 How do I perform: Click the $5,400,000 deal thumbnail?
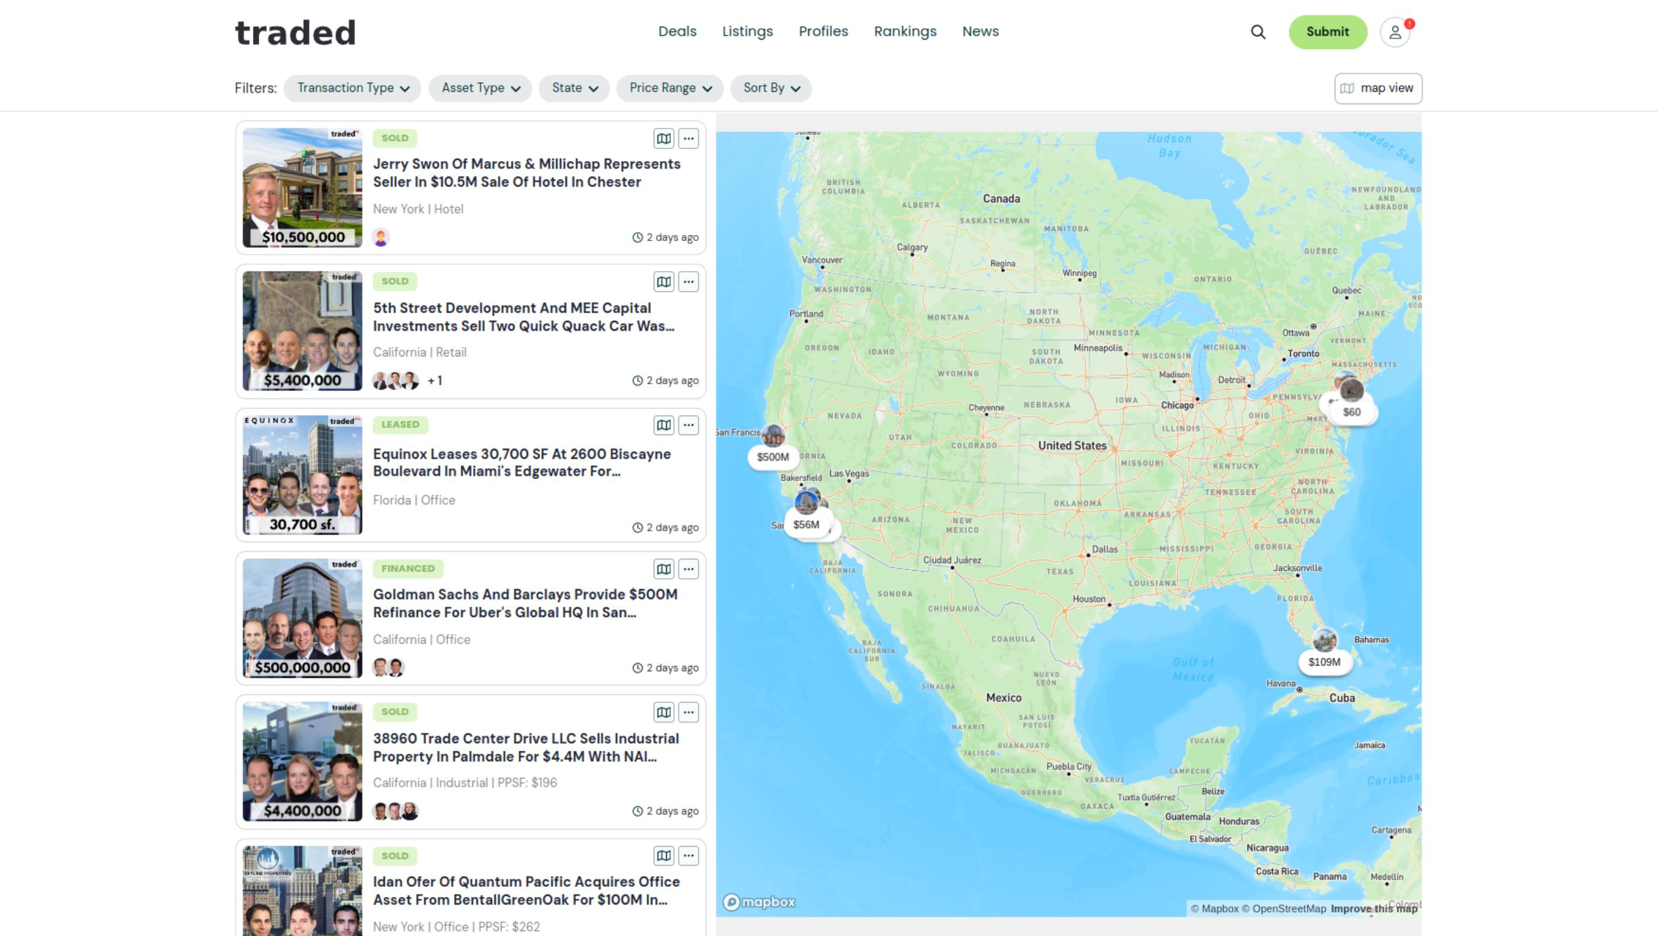tap(303, 332)
